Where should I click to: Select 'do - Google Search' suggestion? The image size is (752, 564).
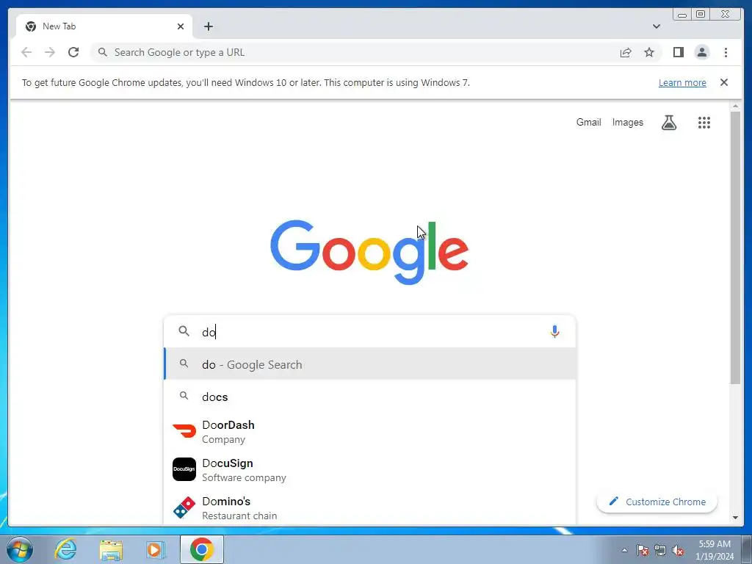[369, 364]
